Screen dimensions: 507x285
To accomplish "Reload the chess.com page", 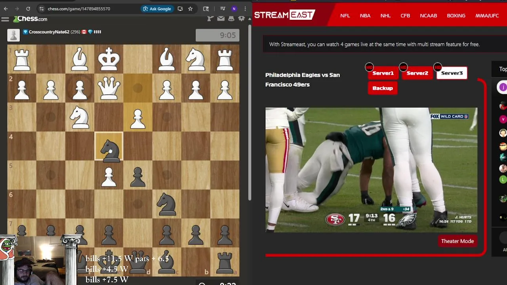I will pyautogui.click(x=28, y=9).
